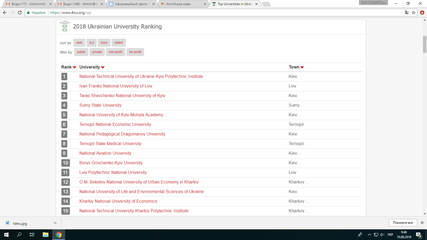This screenshot has width=427, height=240.
Task: Click the page's vertical scrollbar thumb
Action: 425,44
